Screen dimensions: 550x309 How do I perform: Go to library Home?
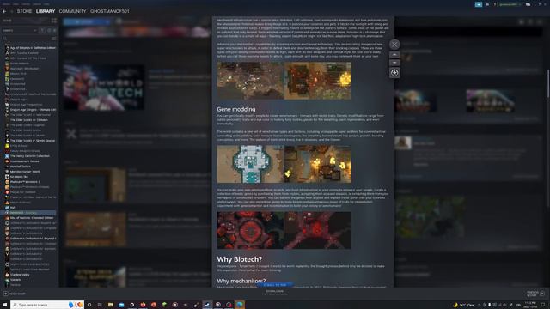click(x=7, y=21)
